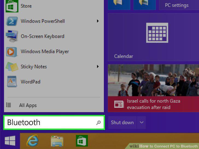Open the Sticky Notes icon
Screen dimensions: 199x149
(x=12, y=67)
